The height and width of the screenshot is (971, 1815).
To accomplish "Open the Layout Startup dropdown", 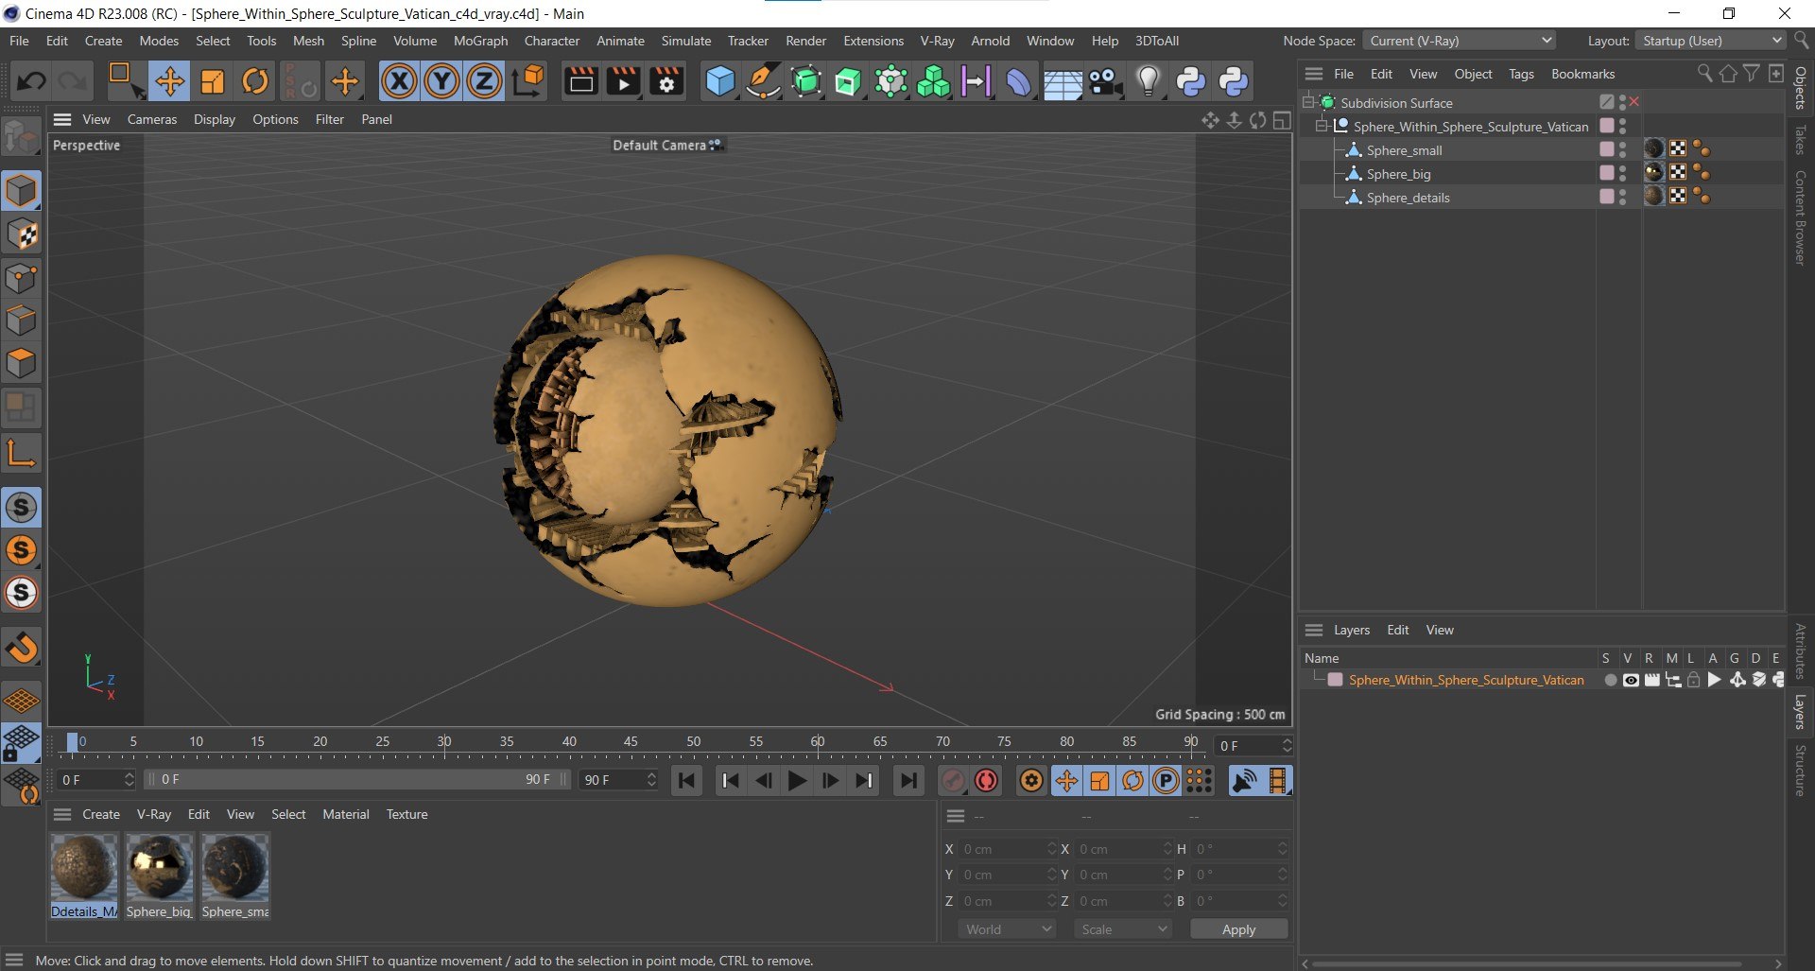I will pyautogui.click(x=1712, y=41).
